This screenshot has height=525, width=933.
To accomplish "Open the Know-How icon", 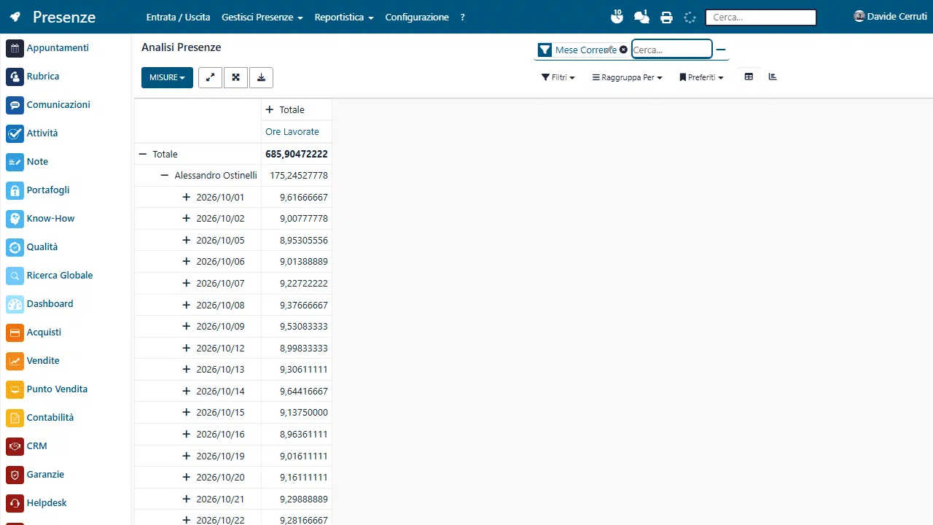I will [x=15, y=219].
